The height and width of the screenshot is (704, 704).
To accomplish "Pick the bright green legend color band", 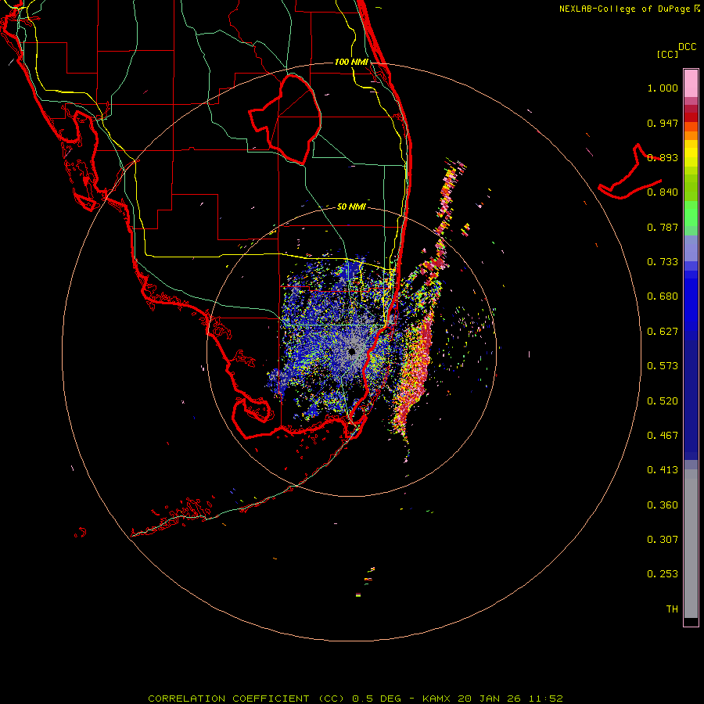I will point(691,214).
